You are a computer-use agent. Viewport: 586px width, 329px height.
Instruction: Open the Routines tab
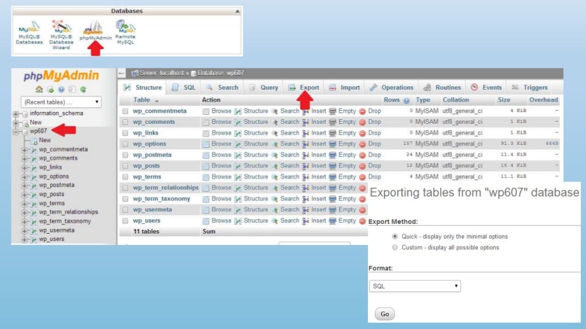click(x=442, y=87)
